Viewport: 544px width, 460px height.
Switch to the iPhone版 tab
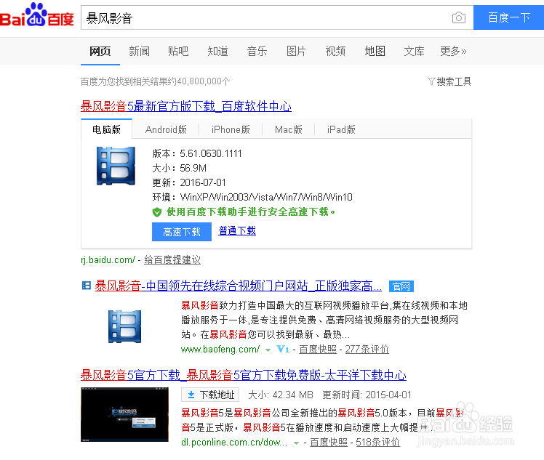(x=231, y=129)
